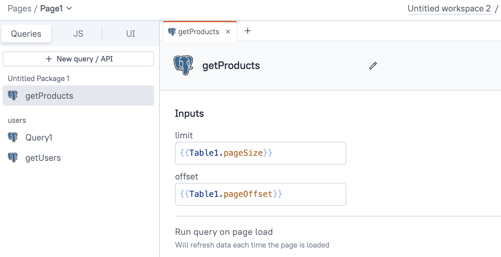Viewport: 501px width, 257px height.
Task: Click the users group label
Action: pos(17,120)
